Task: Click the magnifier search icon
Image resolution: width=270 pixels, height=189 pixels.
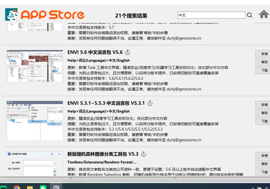Action: point(250,15)
